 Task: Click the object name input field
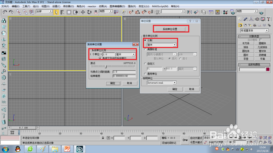(252, 69)
